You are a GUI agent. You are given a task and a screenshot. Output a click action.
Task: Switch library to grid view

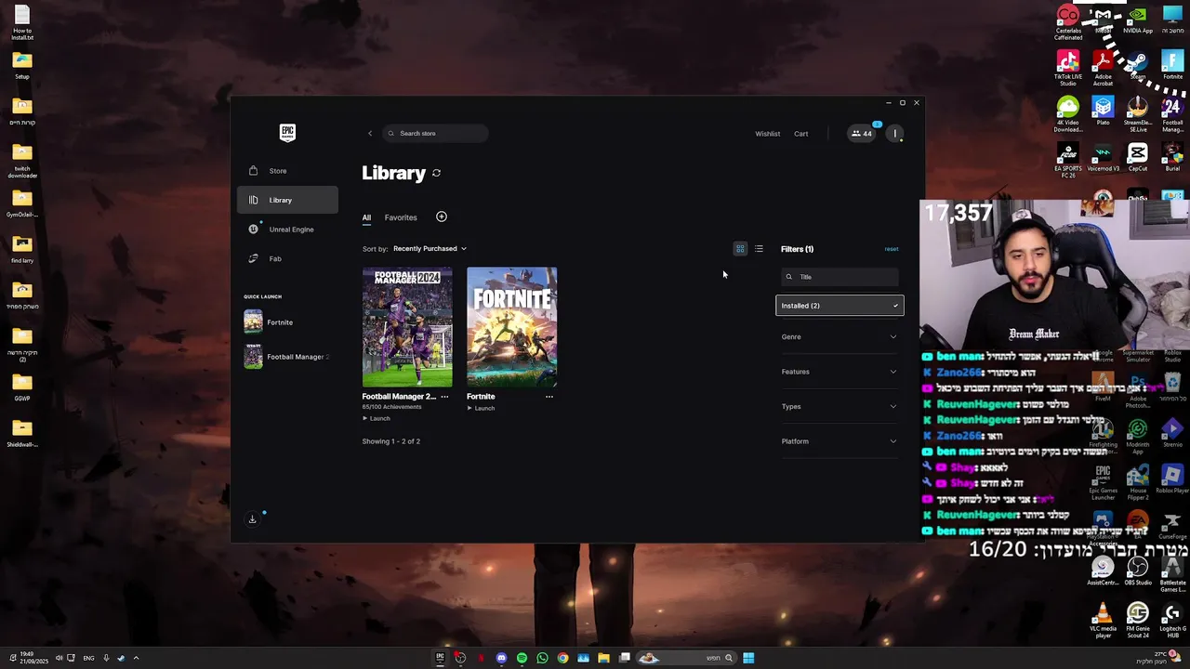point(740,249)
